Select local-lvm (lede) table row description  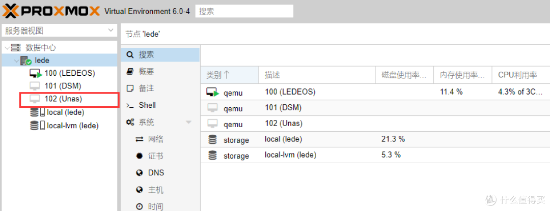tap(290, 155)
